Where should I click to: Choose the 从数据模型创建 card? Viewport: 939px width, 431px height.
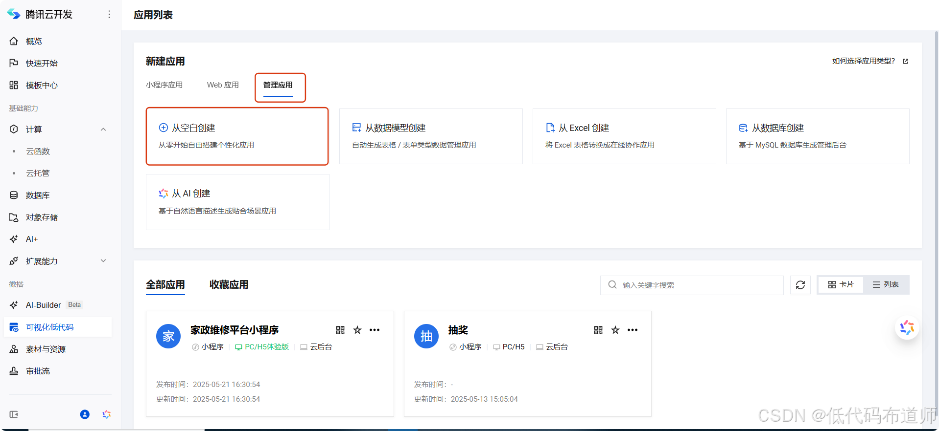click(431, 136)
